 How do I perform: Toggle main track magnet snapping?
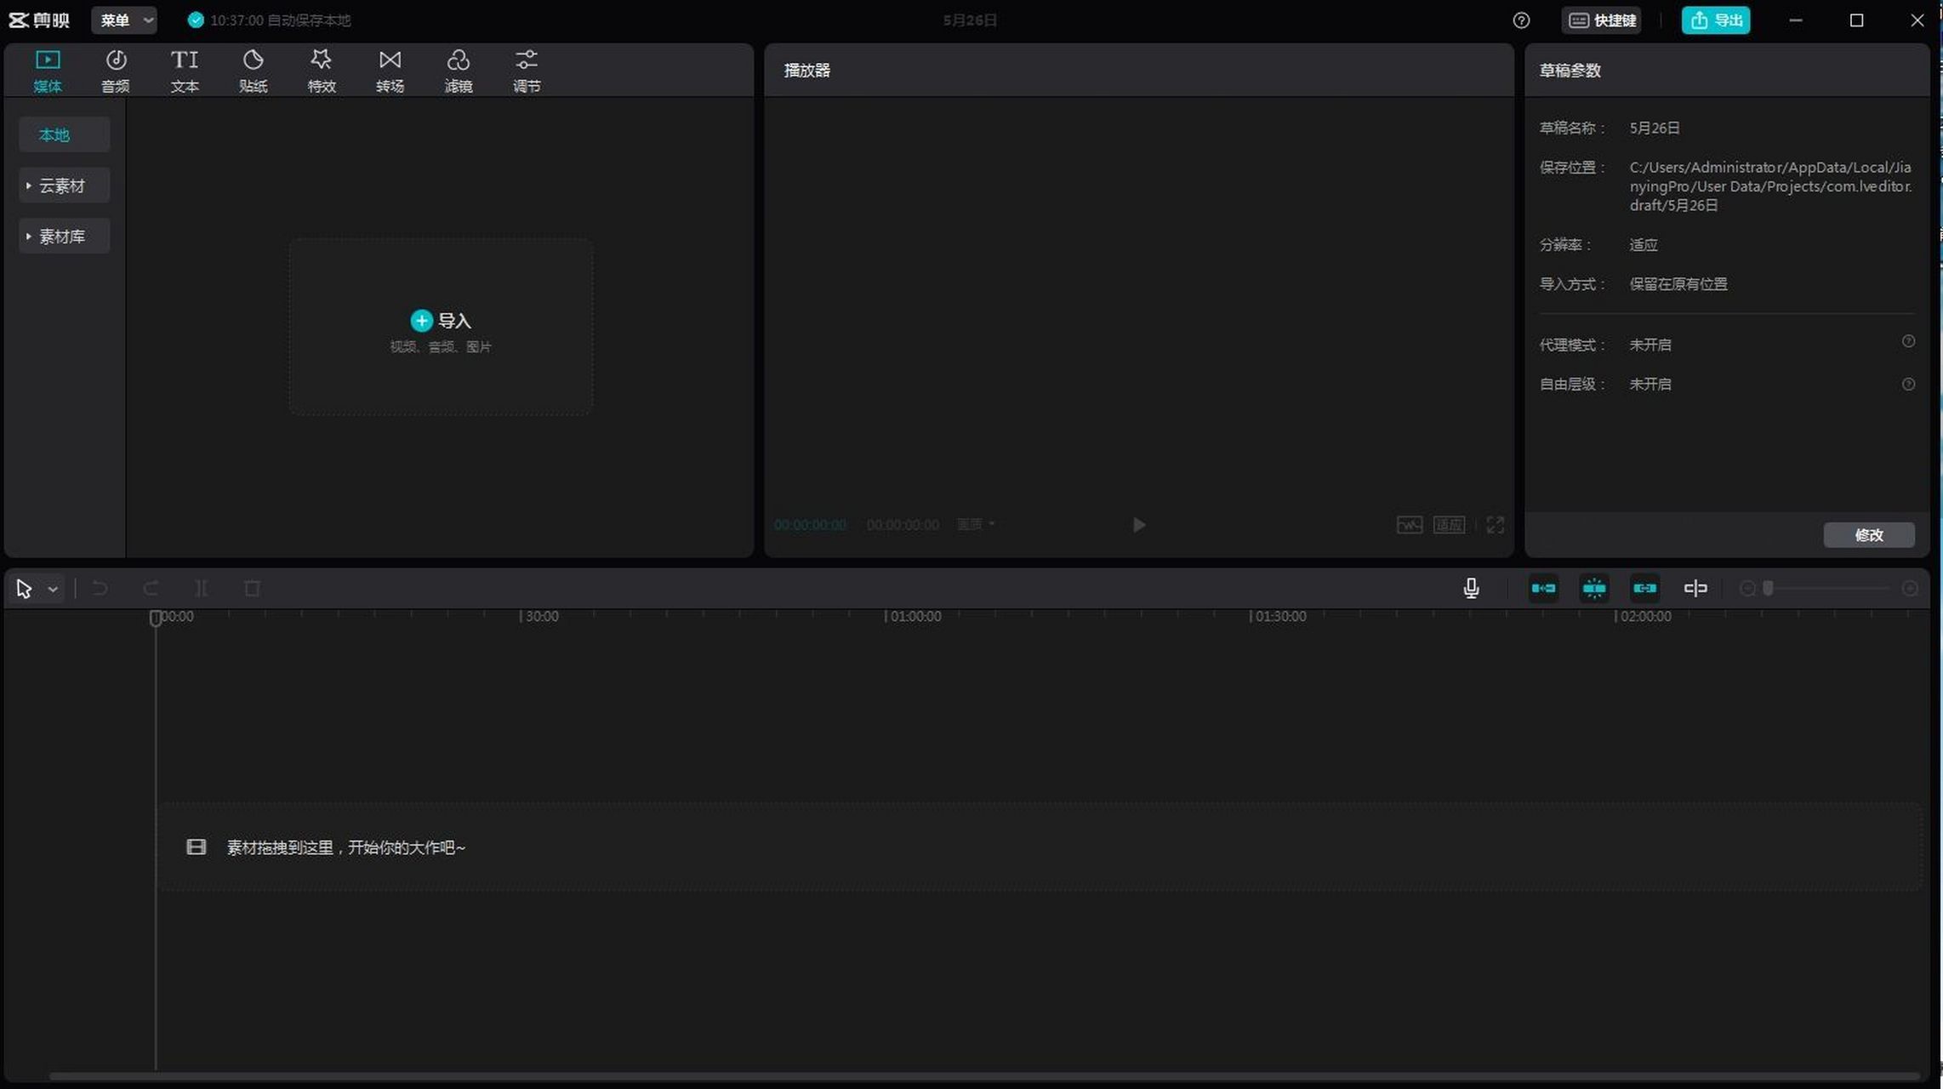(x=1543, y=589)
